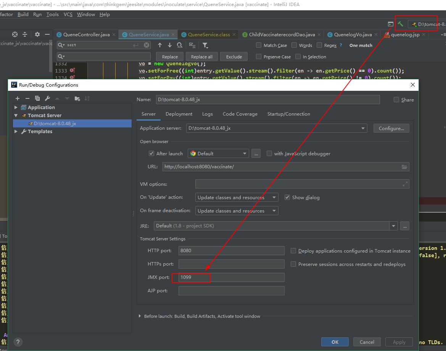Go to previous search occurrence arrow
Viewport: 446px width, 351px height.
tap(160, 45)
